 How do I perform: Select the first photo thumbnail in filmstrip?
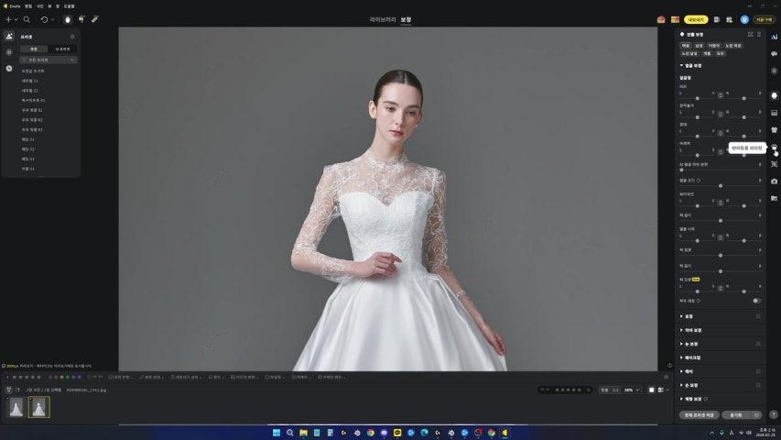click(x=16, y=407)
